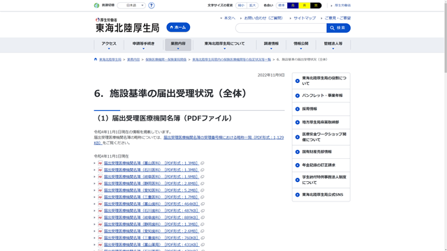Expand the 調達情報 menu chevron

click(271, 49)
